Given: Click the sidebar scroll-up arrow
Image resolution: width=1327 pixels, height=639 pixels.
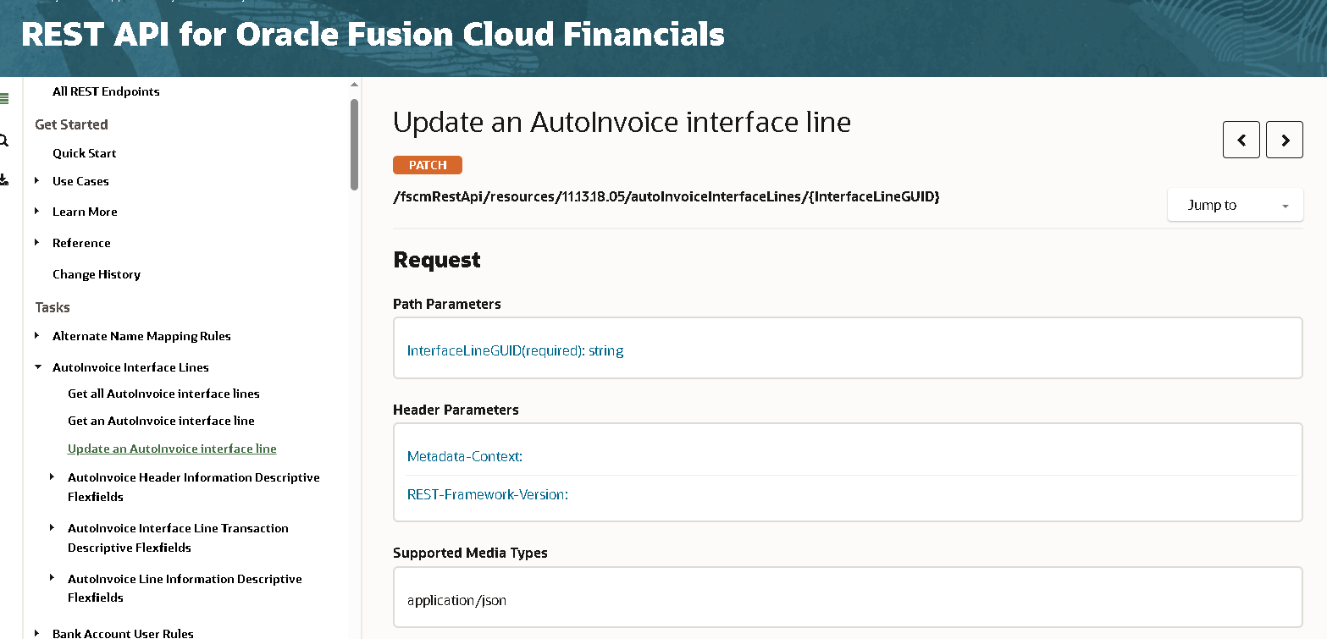Looking at the screenshot, I should point(354,85).
